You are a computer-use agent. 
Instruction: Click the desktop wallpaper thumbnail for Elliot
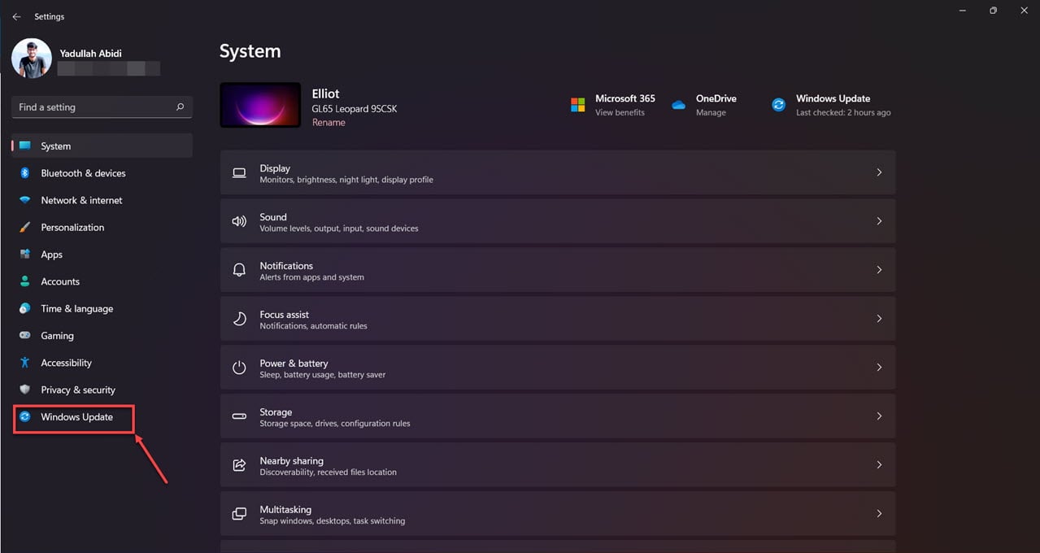pyautogui.click(x=260, y=105)
